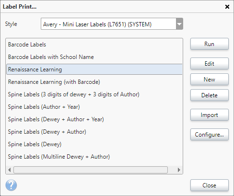Image resolution: width=234 pixels, height=196 pixels.
Task: Select Spine Labels (Multiline Dewey + Author)
Action: 94,157
